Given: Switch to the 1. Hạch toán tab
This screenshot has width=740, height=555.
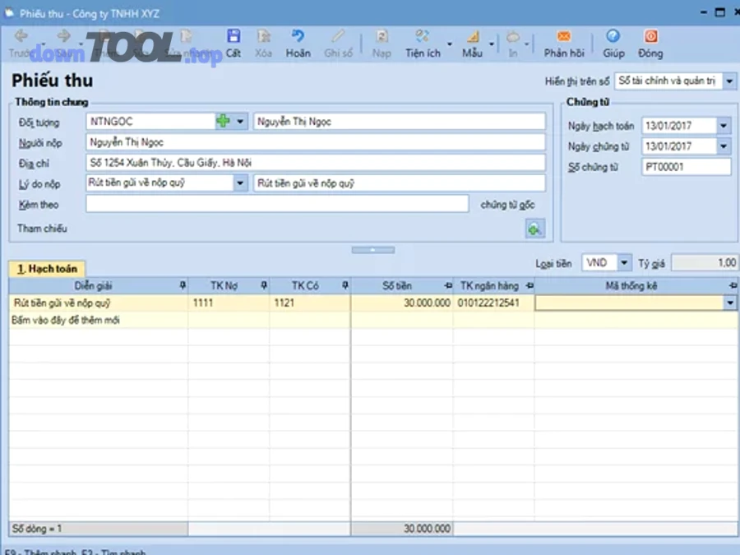Looking at the screenshot, I should (47, 269).
